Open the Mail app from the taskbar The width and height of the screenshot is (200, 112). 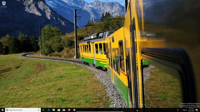pyautogui.click(x=64, y=110)
